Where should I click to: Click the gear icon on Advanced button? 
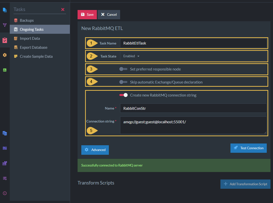(87, 150)
